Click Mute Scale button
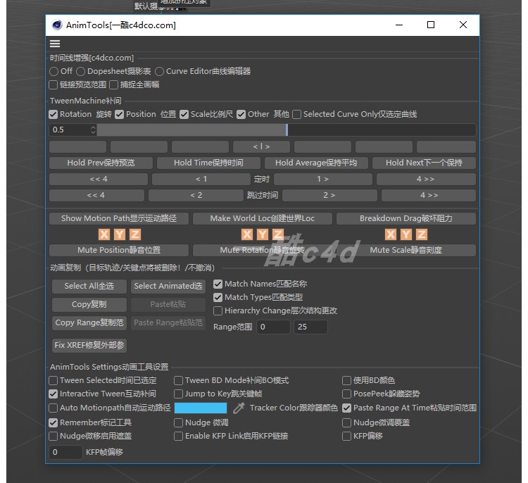This screenshot has height=483, width=528. (406, 250)
